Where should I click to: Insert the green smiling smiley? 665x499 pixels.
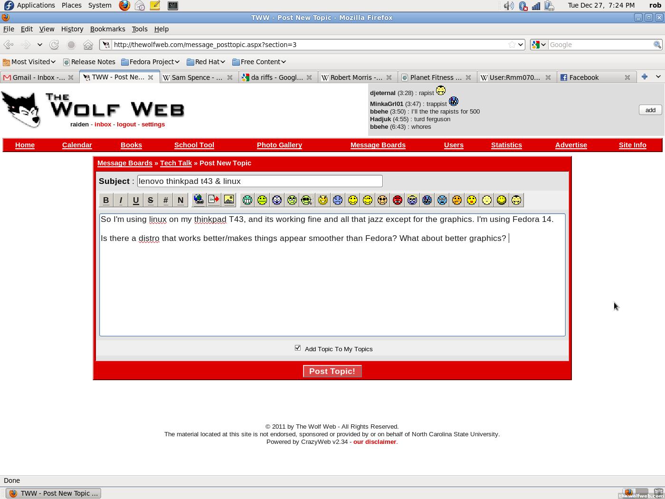[262, 200]
